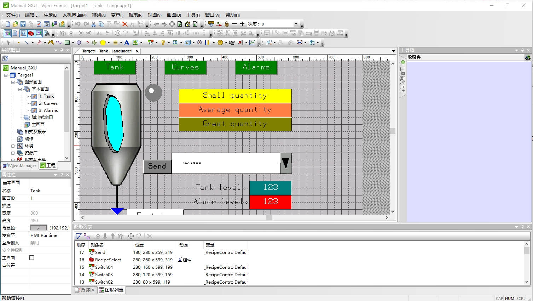Expand the 环境 tree node
This screenshot has width=533, height=301.
[x=13, y=146]
